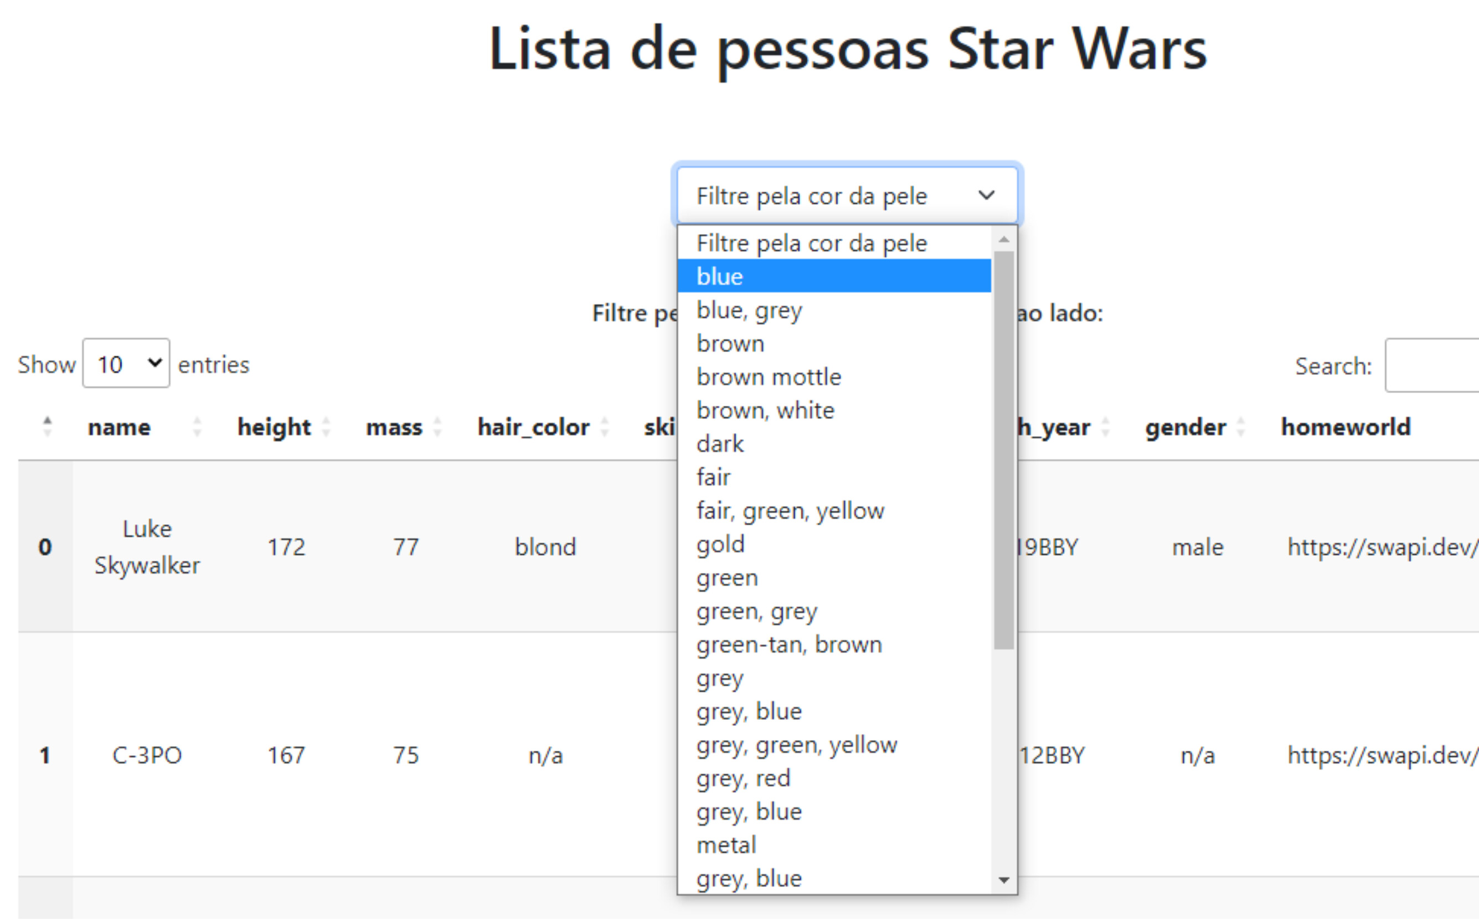The width and height of the screenshot is (1479, 919).
Task: Choose the 'green' option
Action: [x=834, y=577]
